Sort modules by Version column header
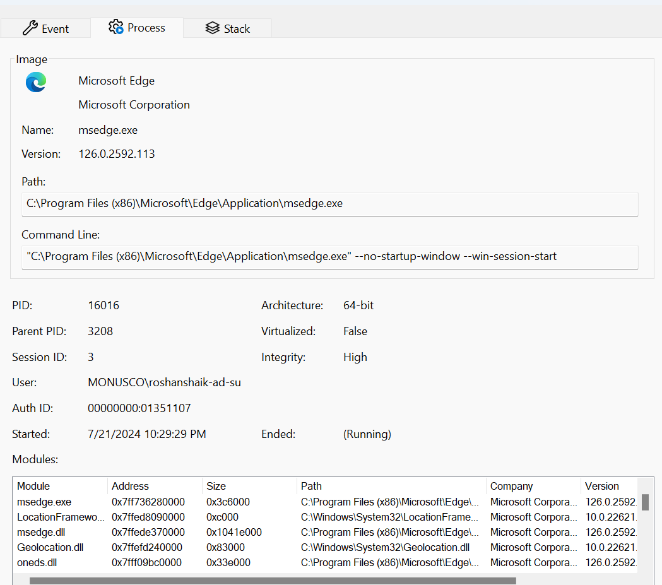 (609, 486)
